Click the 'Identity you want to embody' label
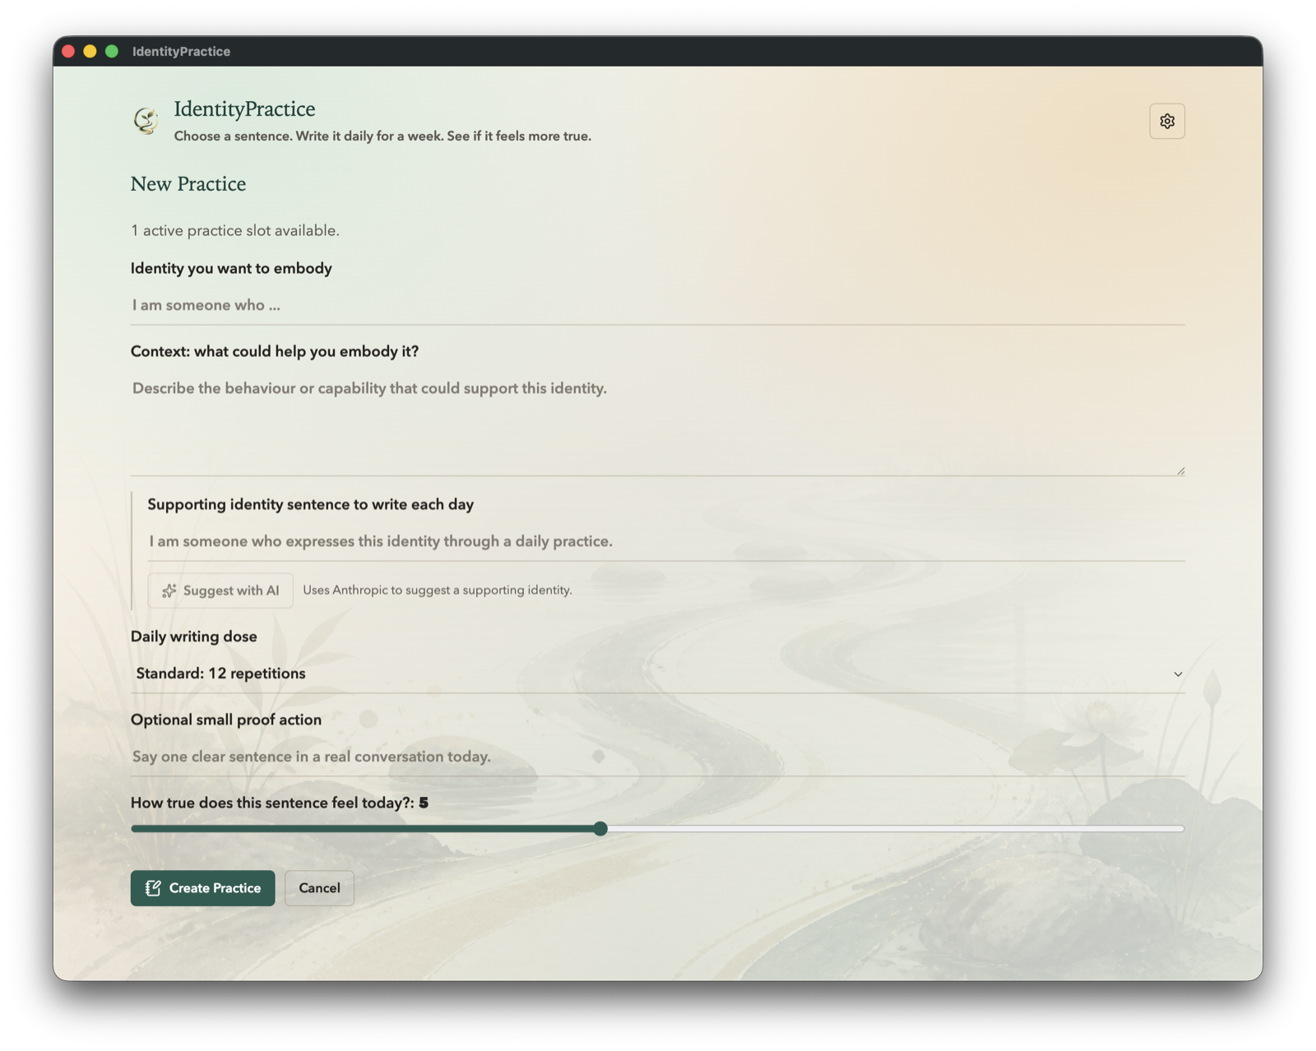This screenshot has width=1316, height=1051. point(231,268)
